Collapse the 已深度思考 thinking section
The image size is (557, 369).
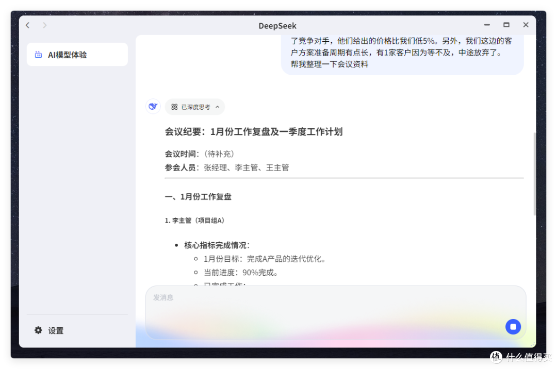tap(194, 107)
